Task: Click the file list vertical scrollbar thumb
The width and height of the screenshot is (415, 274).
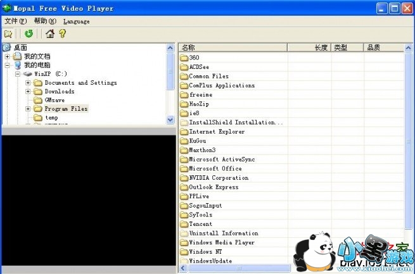Action: click(x=408, y=140)
